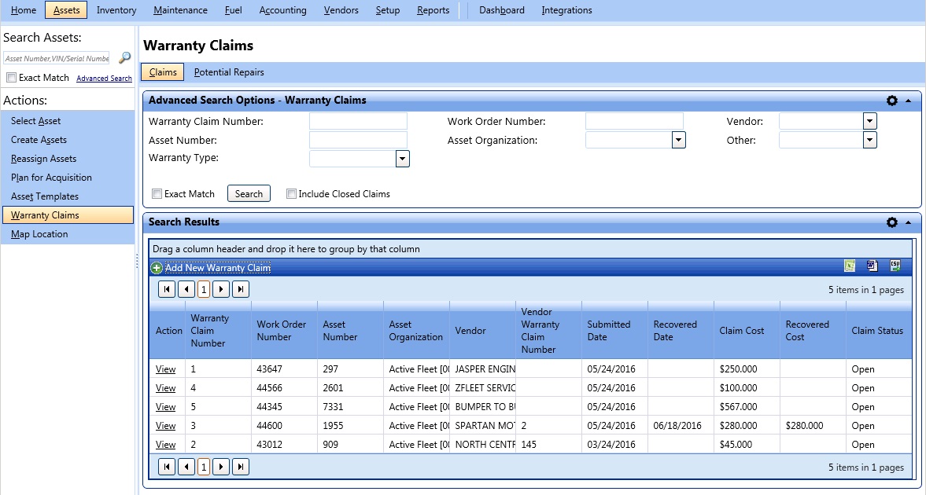The image size is (926, 495).
Task: Open the Vendor dropdown
Action: (870, 122)
